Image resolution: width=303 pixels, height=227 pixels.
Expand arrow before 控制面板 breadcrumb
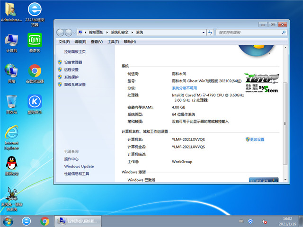85,33
